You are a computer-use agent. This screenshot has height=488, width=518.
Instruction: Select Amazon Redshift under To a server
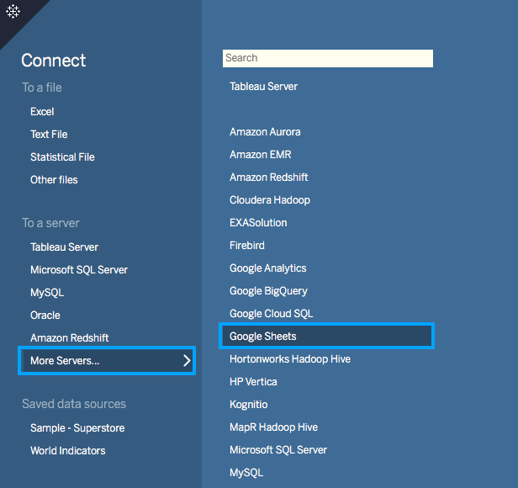pyautogui.click(x=70, y=338)
